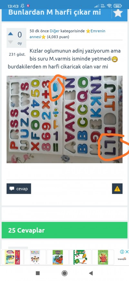Tap the yellow warning report icon
This screenshot has width=129, height=281.
[x=117, y=189]
